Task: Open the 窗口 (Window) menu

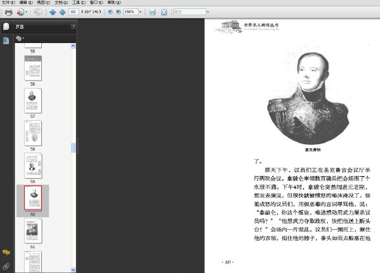Action: (x=96, y=3)
